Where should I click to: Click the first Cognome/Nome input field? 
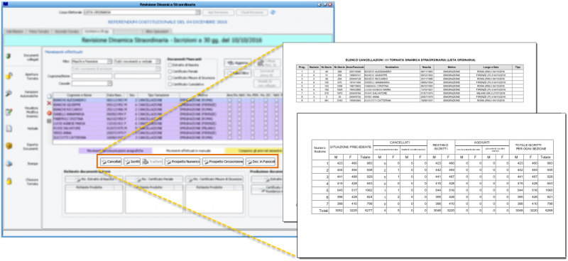(x=92, y=77)
